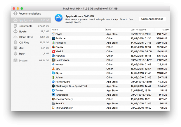Image resolution: width=181 pixels, height=127 pixels.
Task: Click the Mail stamp icon
Action: click(15, 48)
